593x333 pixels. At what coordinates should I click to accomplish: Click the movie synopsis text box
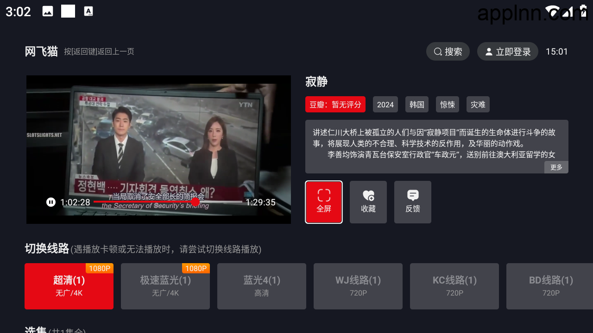click(x=437, y=147)
